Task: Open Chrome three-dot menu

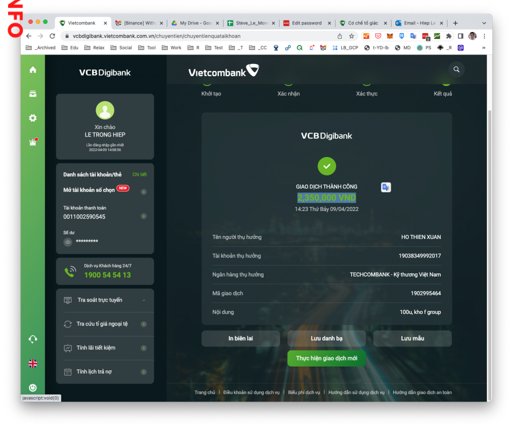Action: [484, 36]
